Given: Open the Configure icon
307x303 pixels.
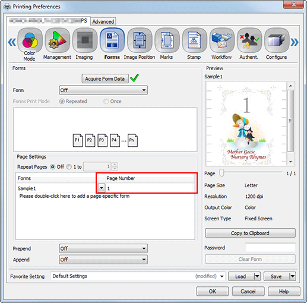Looking at the screenshot, I should click(x=277, y=40).
